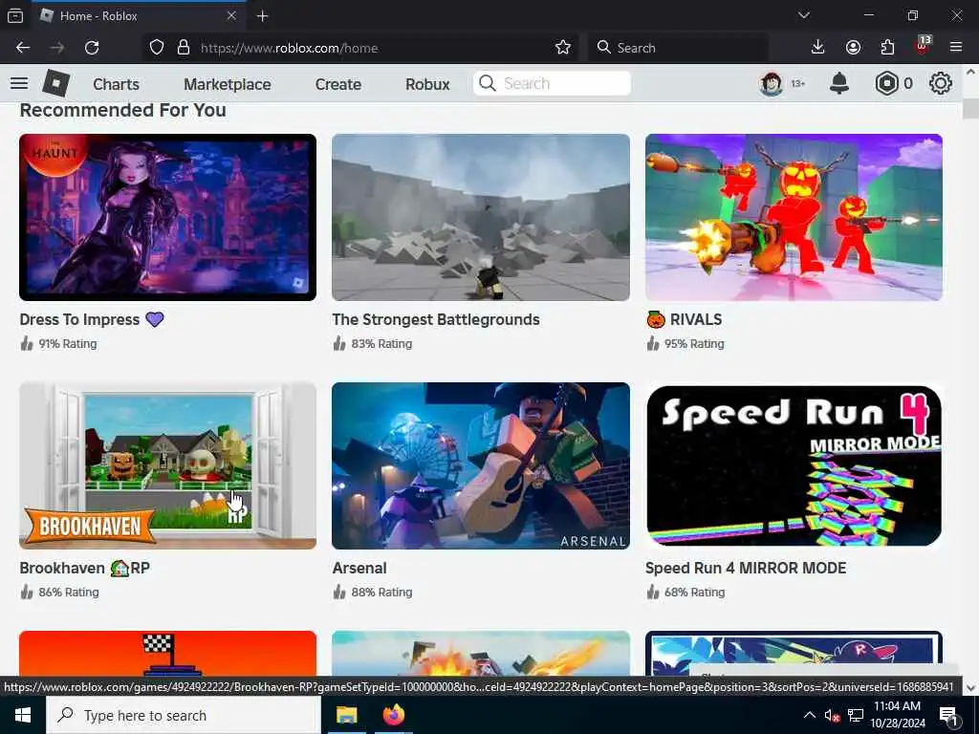This screenshot has width=979, height=734.
Task: Click the Arsenal title link
Action: (359, 568)
